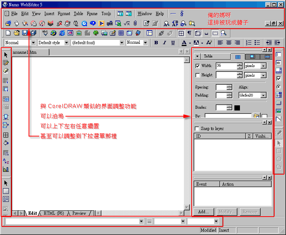Screen dimensions: 286x235
Task: Toggle paragraph marks icon
Action: (x=189, y=33)
